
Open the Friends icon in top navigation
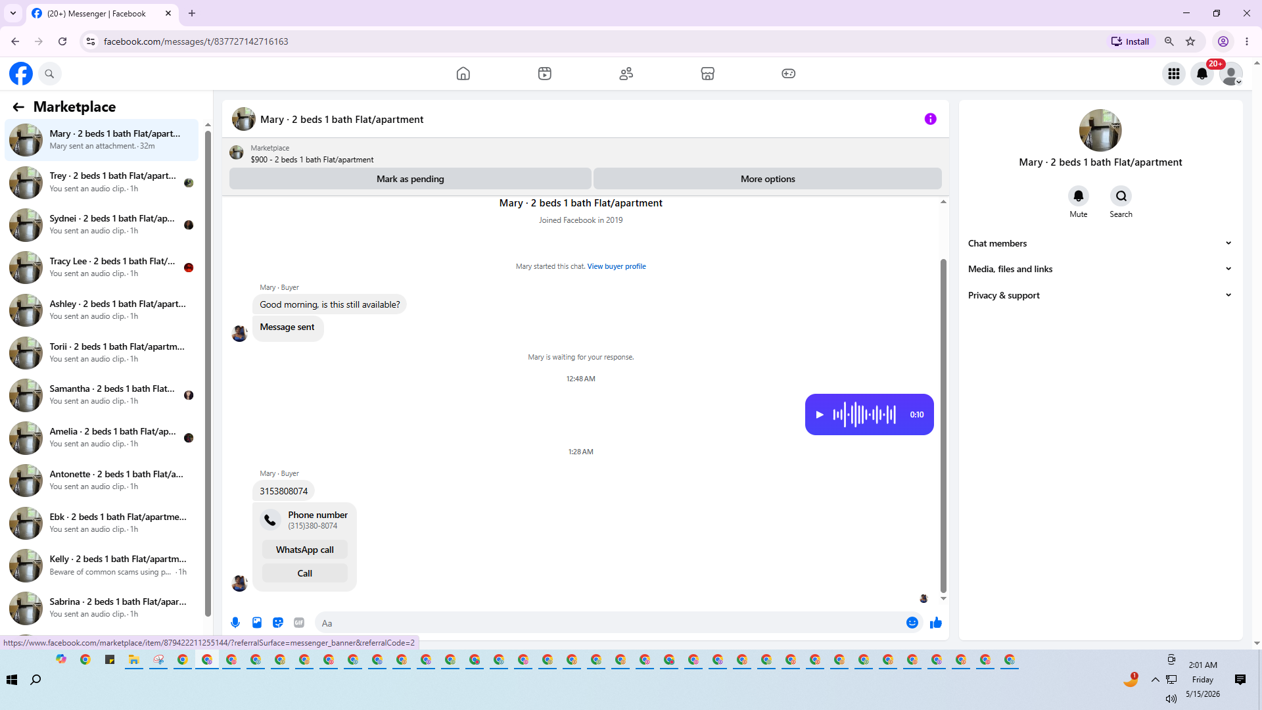tap(626, 74)
